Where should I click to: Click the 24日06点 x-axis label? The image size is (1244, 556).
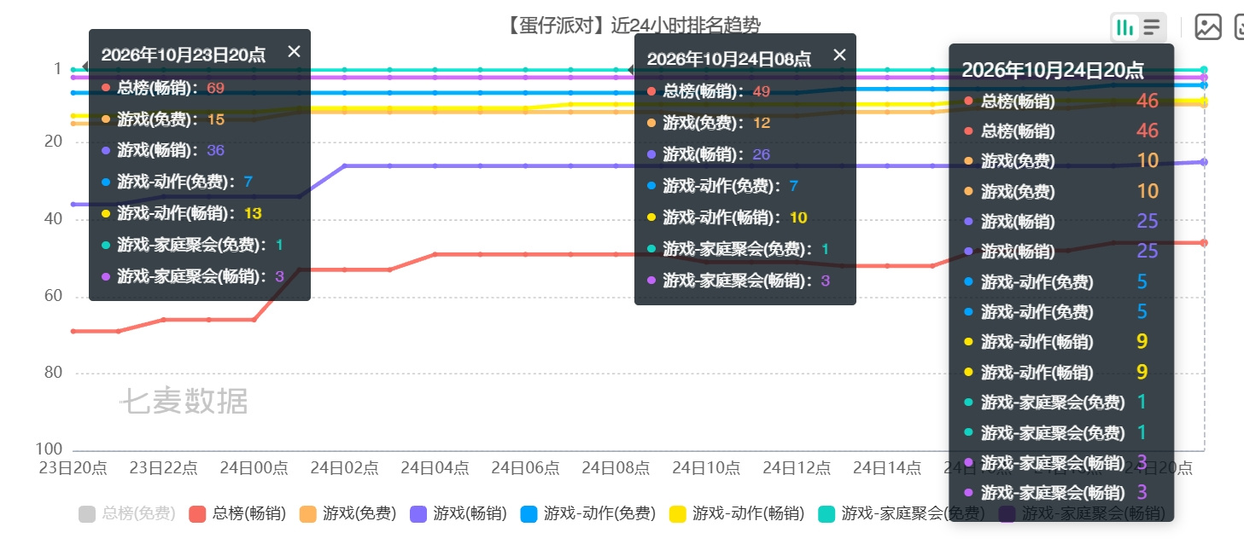pyautogui.click(x=525, y=468)
